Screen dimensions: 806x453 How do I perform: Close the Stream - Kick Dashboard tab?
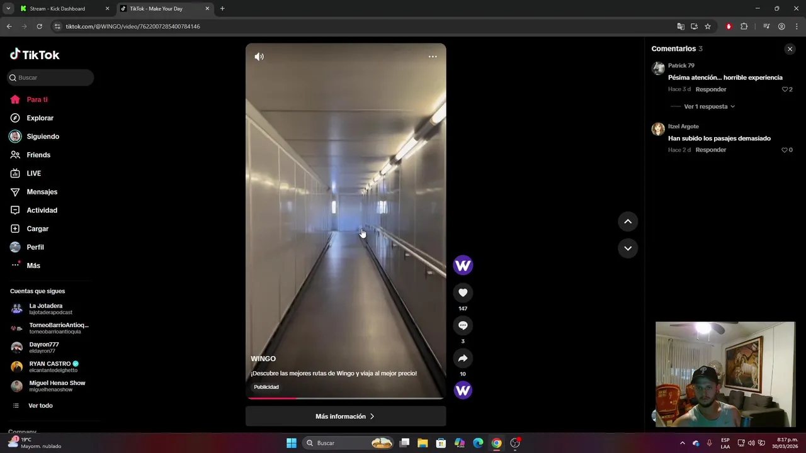[x=107, y=9]
